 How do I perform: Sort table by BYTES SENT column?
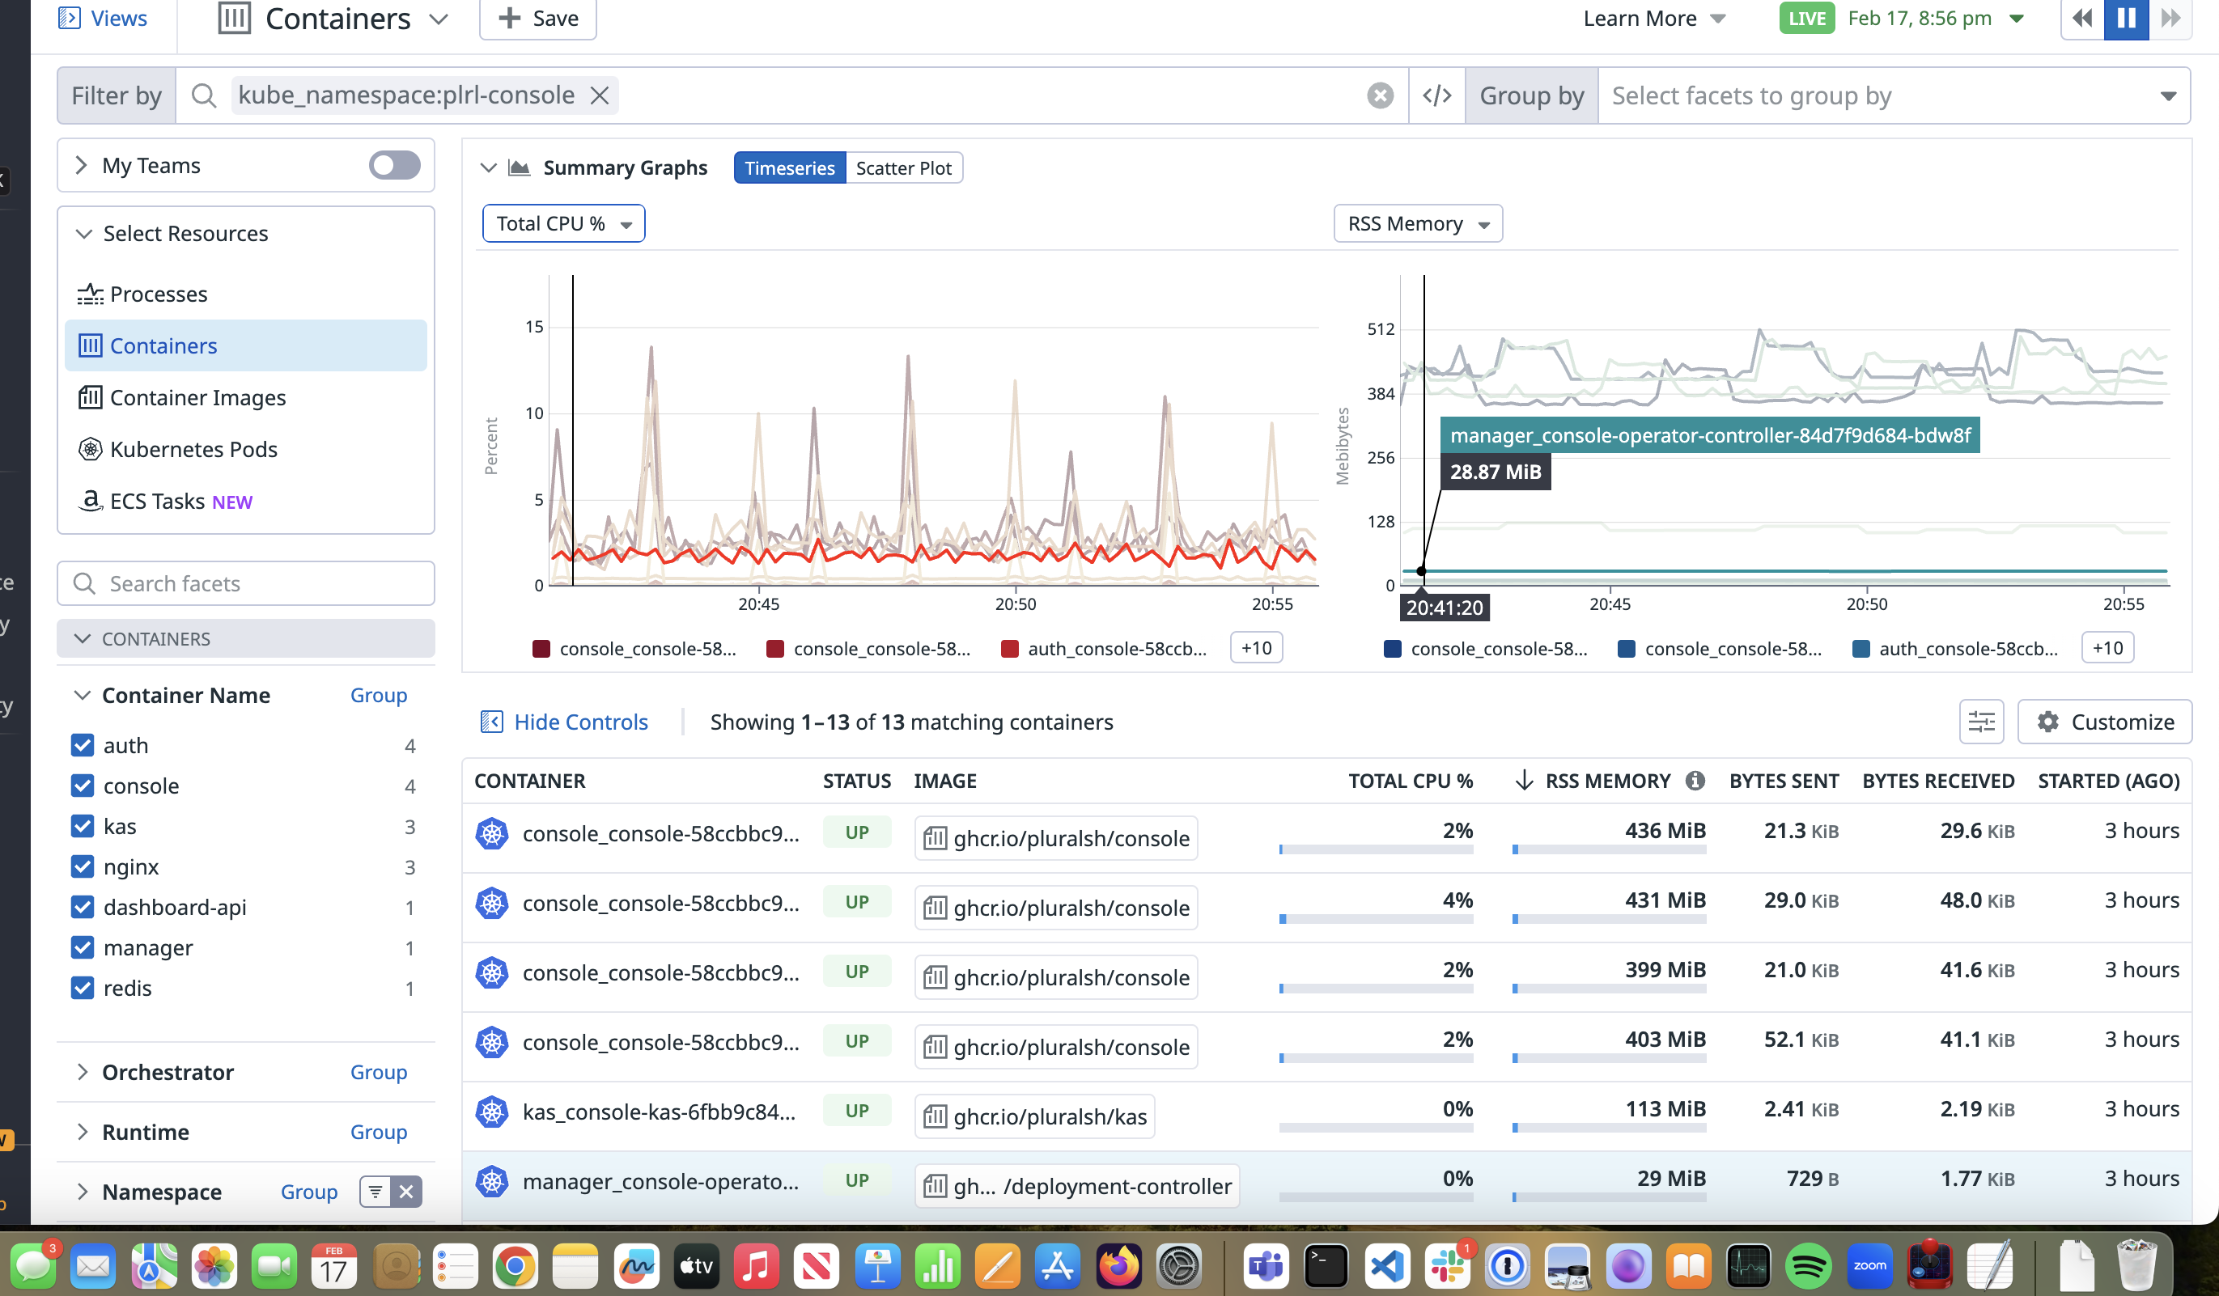(x=1783, y=781)
